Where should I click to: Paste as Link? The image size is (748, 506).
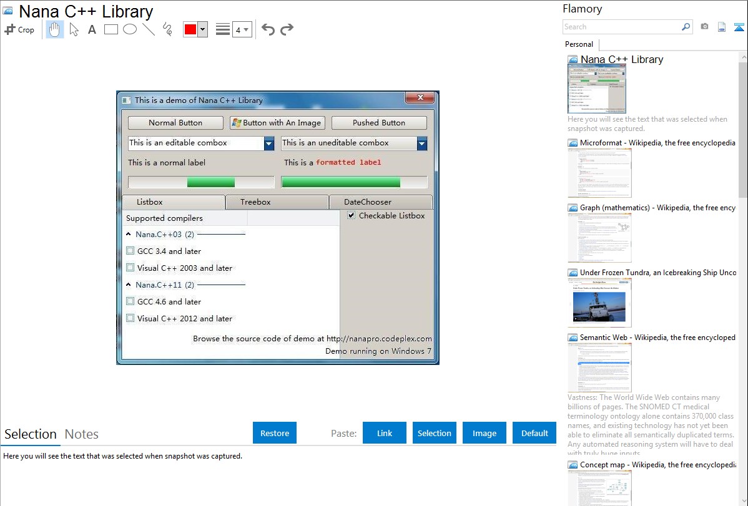click(385, 433)
